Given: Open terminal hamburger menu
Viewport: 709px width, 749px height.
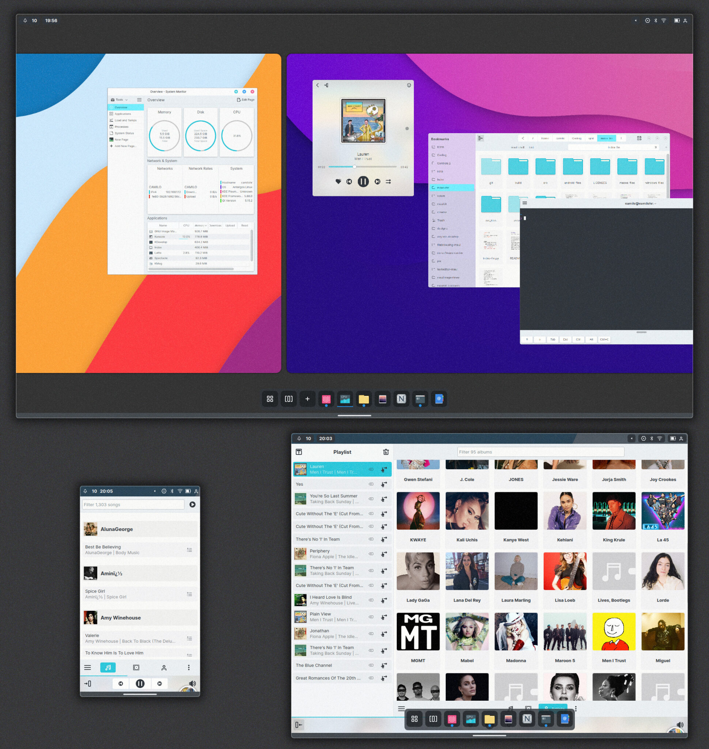Looking at the screenshot, I should click(x=525, y=203).
